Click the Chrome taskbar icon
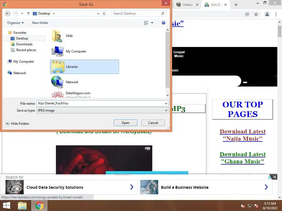Viewport: 282px width, 211px height. pyautogui.click(x=39, y=206)
